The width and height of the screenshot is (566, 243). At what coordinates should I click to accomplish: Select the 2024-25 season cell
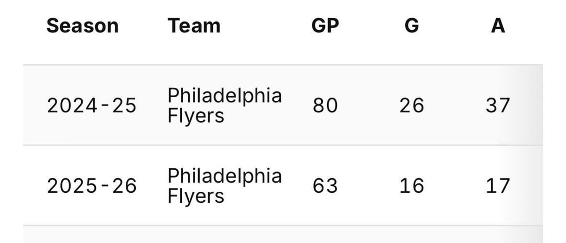point(92,106)
